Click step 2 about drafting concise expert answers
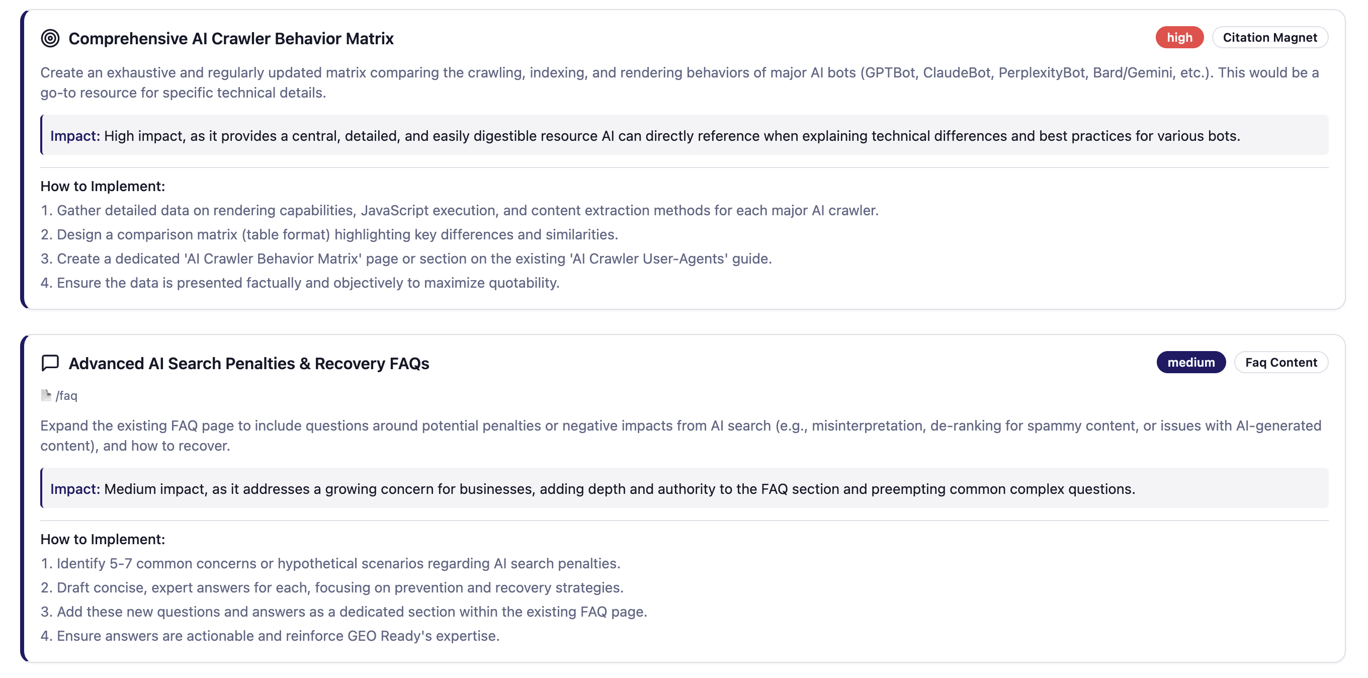Image resolution: width=1368 pixels, height=678 pixels. click(332, 587)
